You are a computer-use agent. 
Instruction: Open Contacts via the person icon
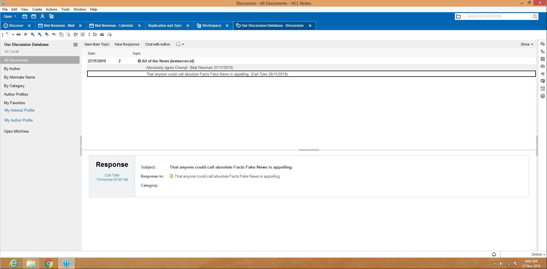point(42,17)
